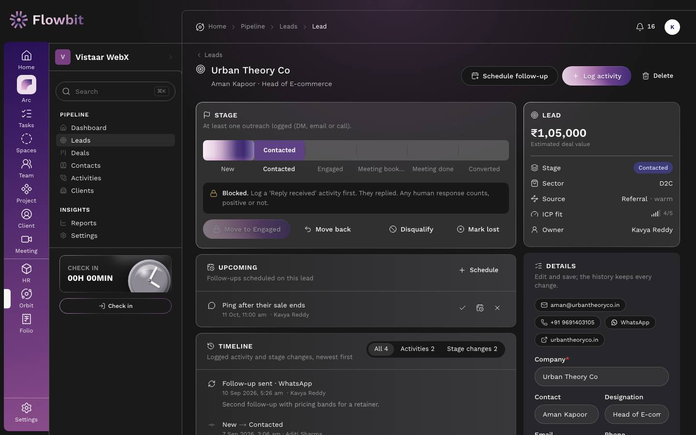
Task: Open the HR cube icon
Action: (x=26, y=273)
